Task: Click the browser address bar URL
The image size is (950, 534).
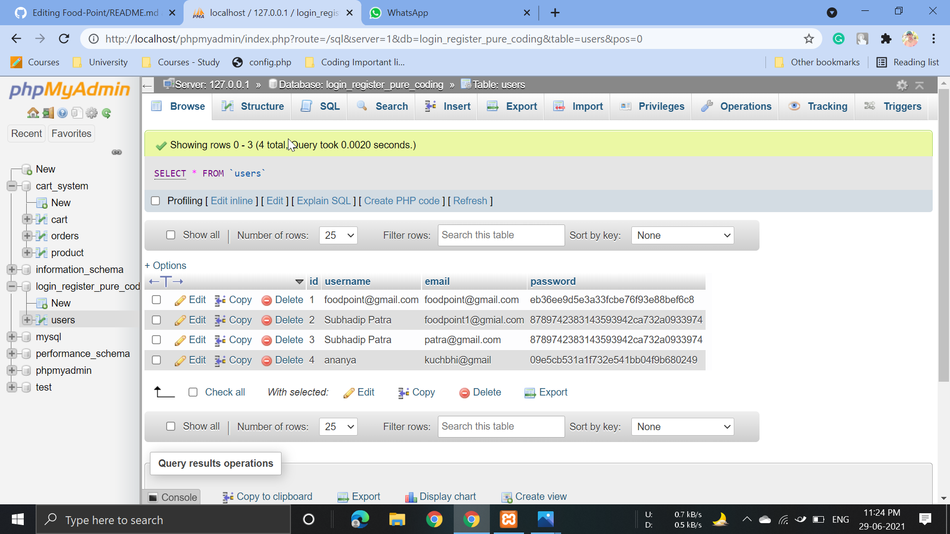Action: [x=374, y=39]
